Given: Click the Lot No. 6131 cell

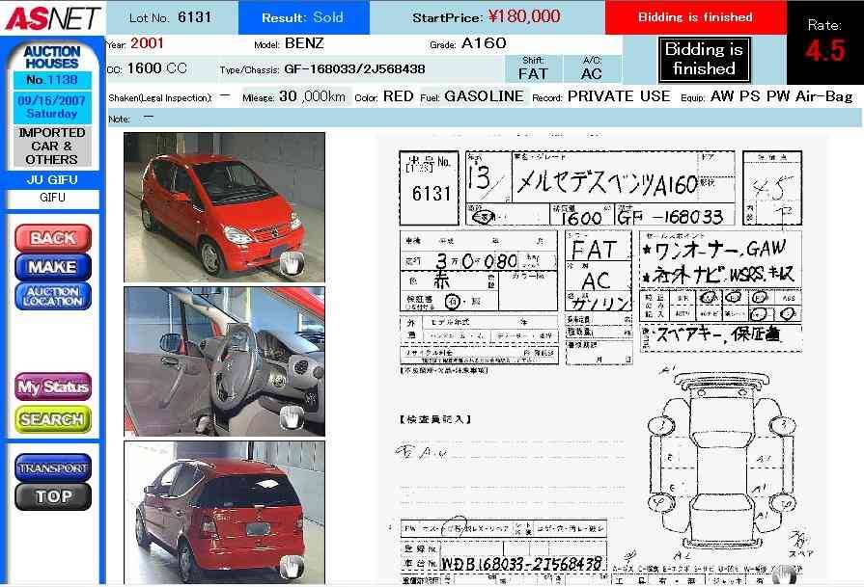Looking at the screenshot, I should (x=172, y=17).
